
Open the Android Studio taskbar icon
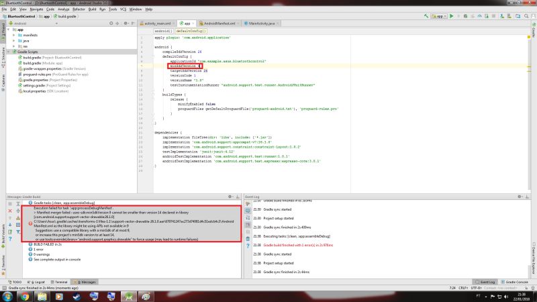(128, 296)
